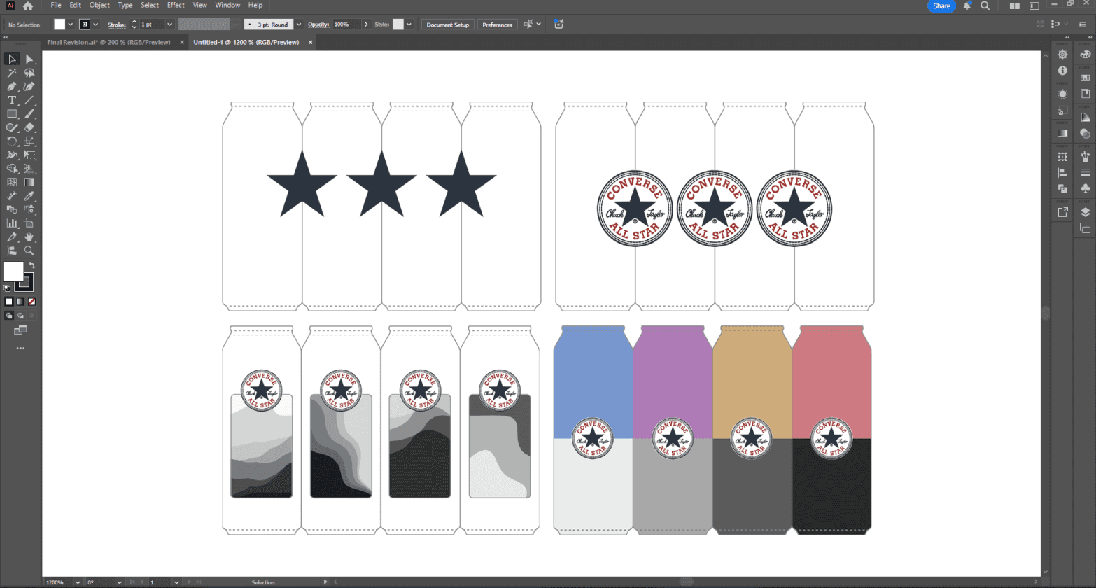The height and width of the screenshot is (588, 1096).
Task: Select the Free Transform tool
Action: pos(29,155)
